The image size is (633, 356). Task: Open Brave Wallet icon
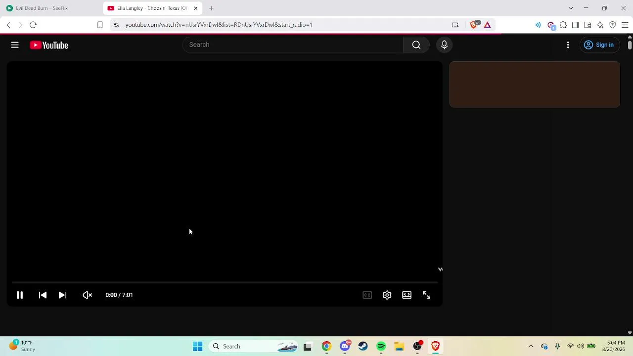588,25
